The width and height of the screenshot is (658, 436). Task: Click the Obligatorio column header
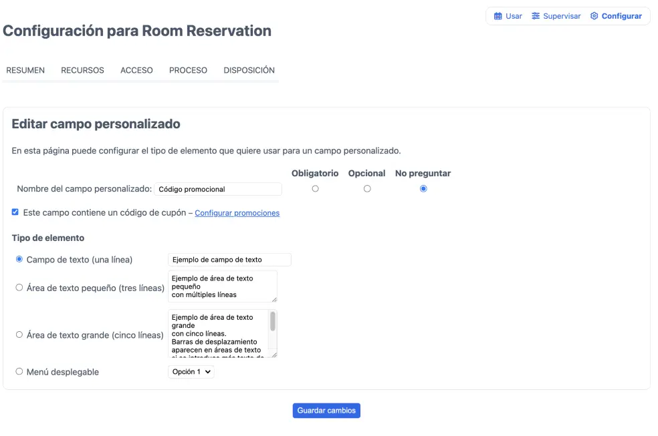(315, 174)
